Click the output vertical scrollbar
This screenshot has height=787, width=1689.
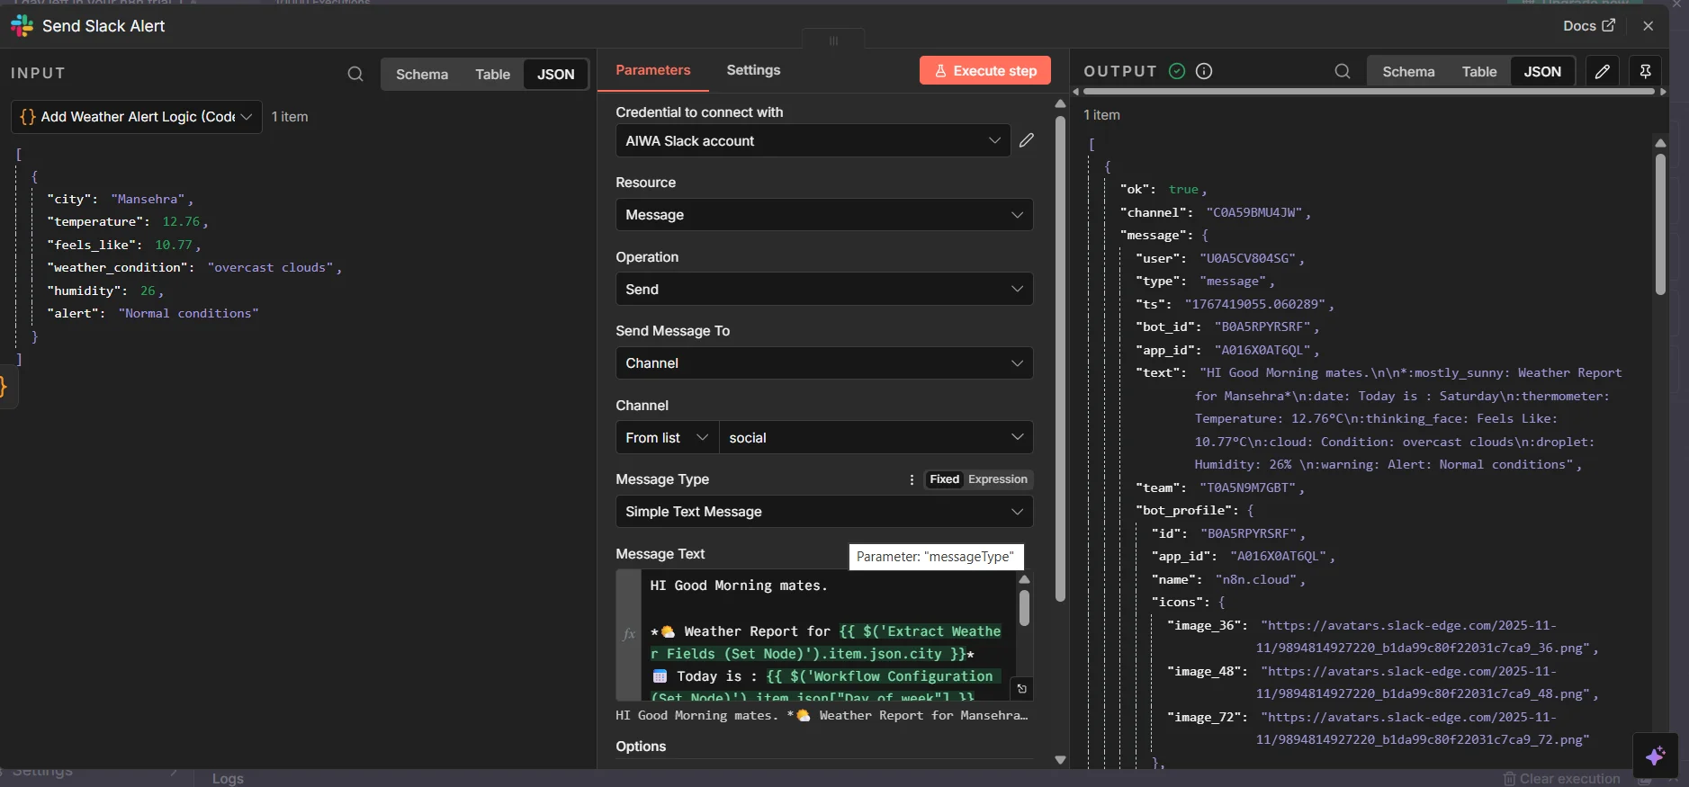tap(1660, 225)
